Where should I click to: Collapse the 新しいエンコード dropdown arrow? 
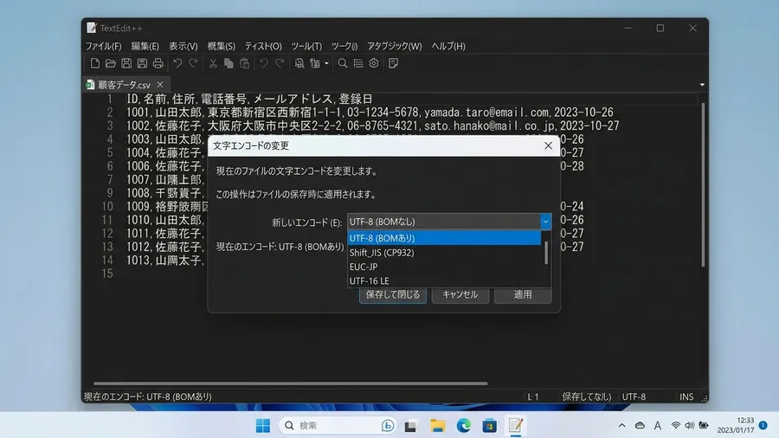545,222
